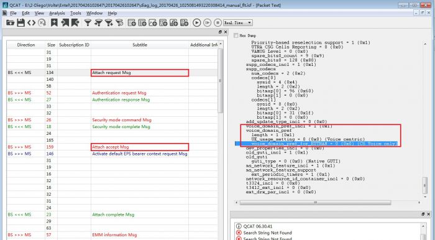Open the View menu
This screenshot has width=435, height=240.
39,13
